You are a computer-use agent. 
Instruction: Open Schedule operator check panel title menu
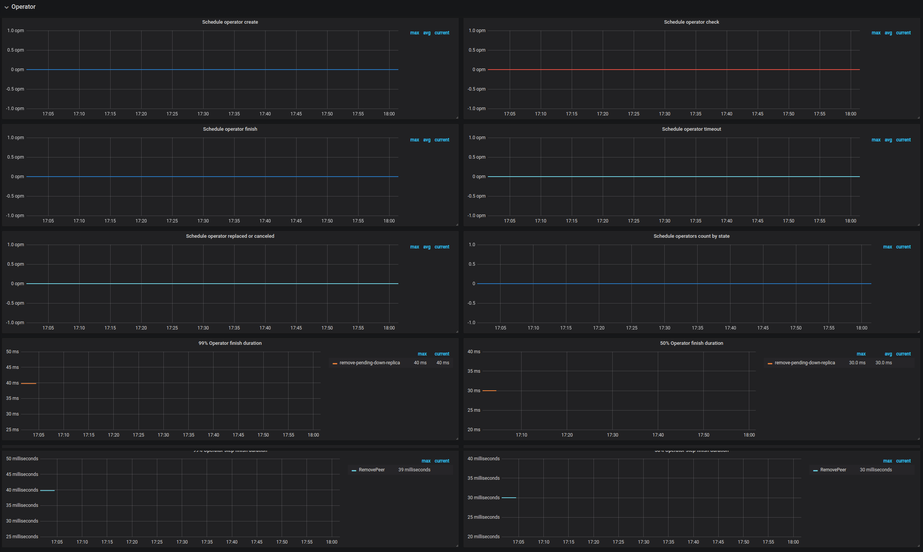pos(691,22)
